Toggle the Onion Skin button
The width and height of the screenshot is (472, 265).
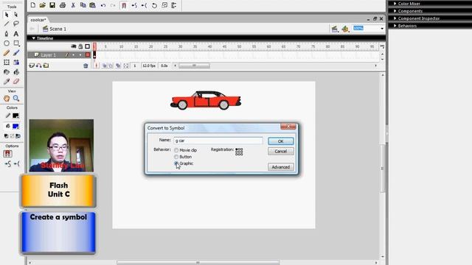(105, 66)
